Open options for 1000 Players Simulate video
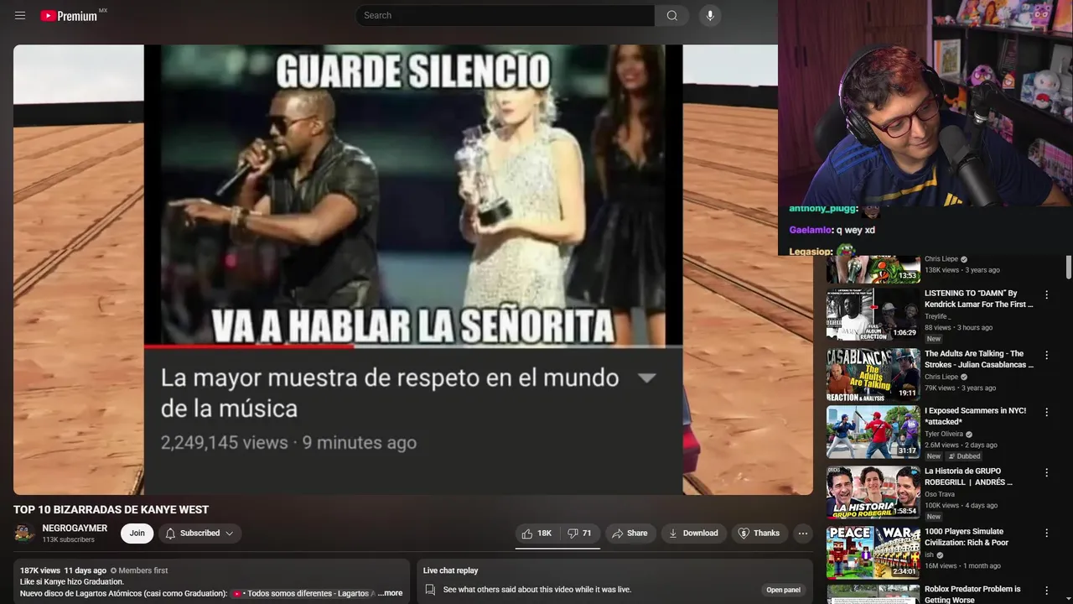Screen dimensions: 1073x604 click(1046, 534)
